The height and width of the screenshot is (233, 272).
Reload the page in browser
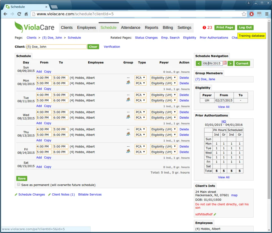tap(19, 14)
